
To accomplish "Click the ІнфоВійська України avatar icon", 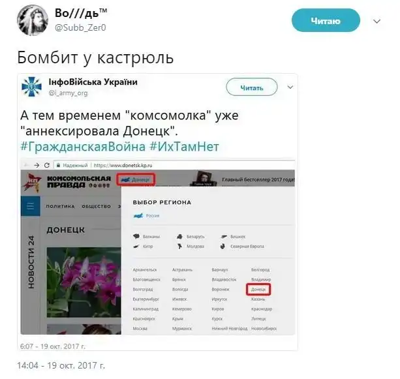I will coord(31,87).
